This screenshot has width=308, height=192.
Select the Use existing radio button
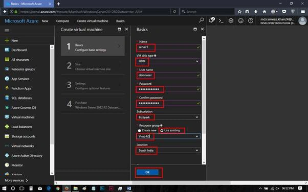click(x=162, y=131)
